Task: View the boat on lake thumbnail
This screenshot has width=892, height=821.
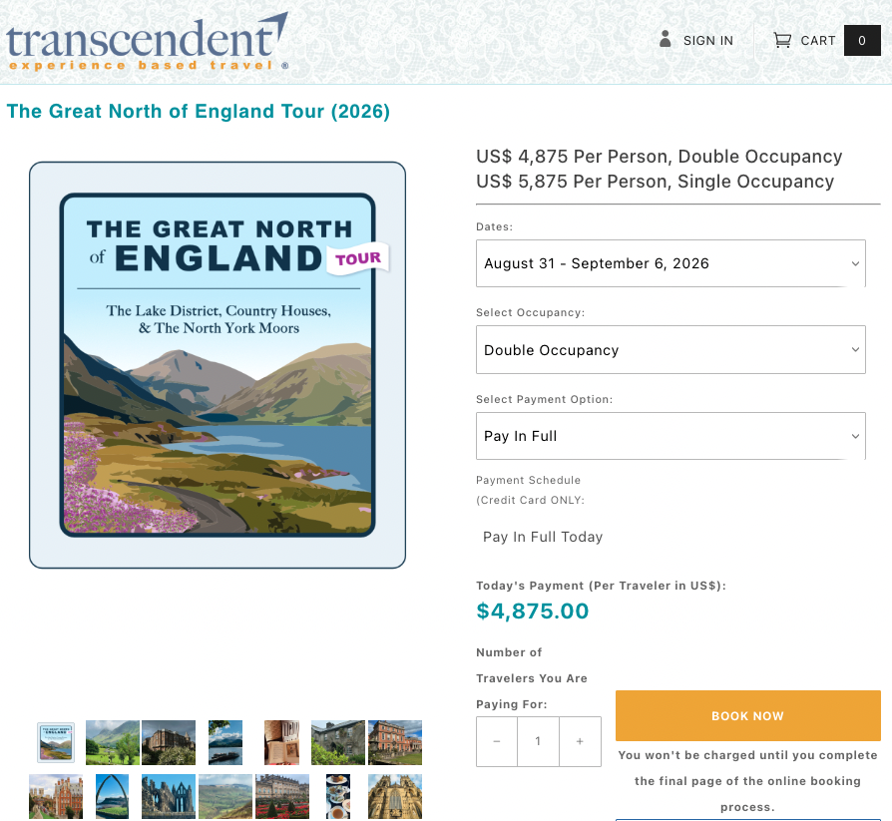Action: click(x=225, y=742)
